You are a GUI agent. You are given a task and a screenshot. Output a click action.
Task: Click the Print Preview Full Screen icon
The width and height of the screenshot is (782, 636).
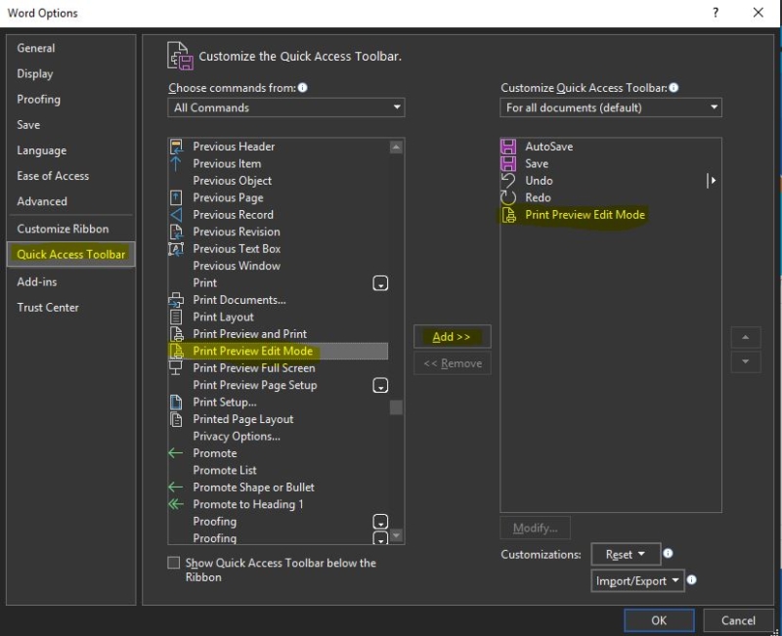[177, 367]
